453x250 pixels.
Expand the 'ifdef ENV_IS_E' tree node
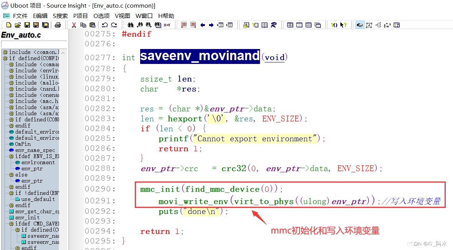click(11, 156)
